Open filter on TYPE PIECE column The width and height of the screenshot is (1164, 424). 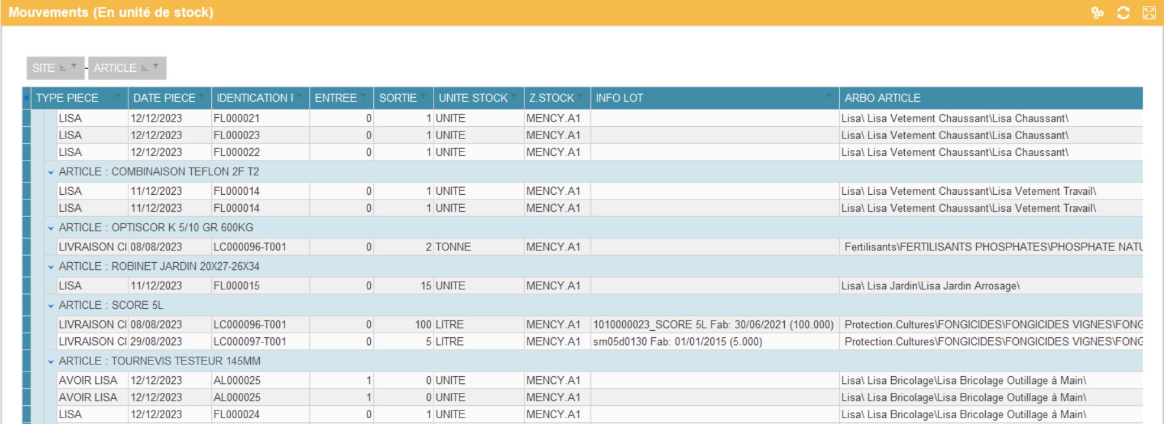coord(117,96)
